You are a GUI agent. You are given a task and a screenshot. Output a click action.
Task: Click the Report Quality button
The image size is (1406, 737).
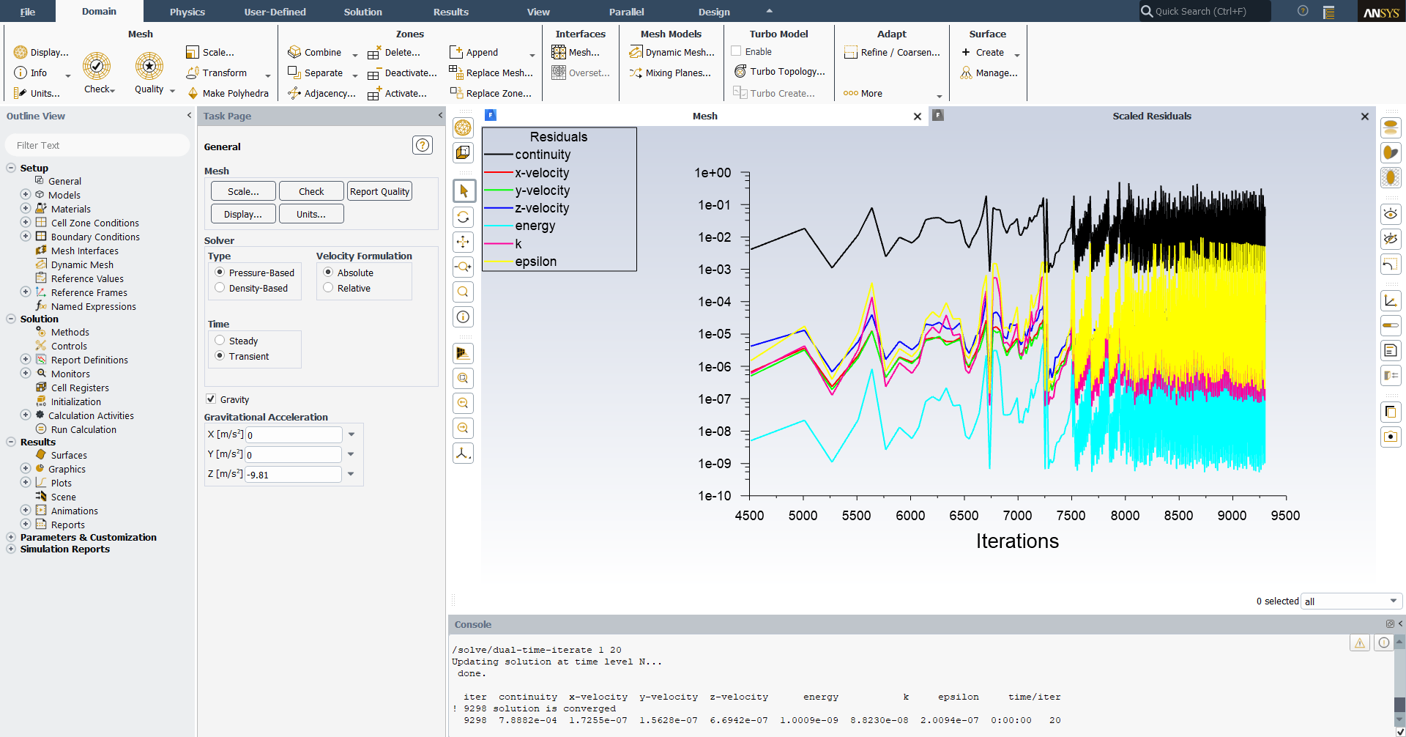coord(379,191)
